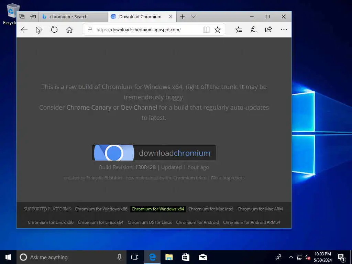The height and width of the screenshot is (264, 352).
Task: Go forward to next page
Action: click(x=39, y=30)
